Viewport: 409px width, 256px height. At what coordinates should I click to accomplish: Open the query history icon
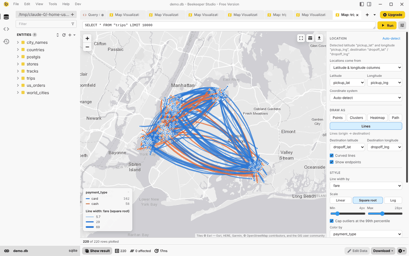click(x=6, y=41)
